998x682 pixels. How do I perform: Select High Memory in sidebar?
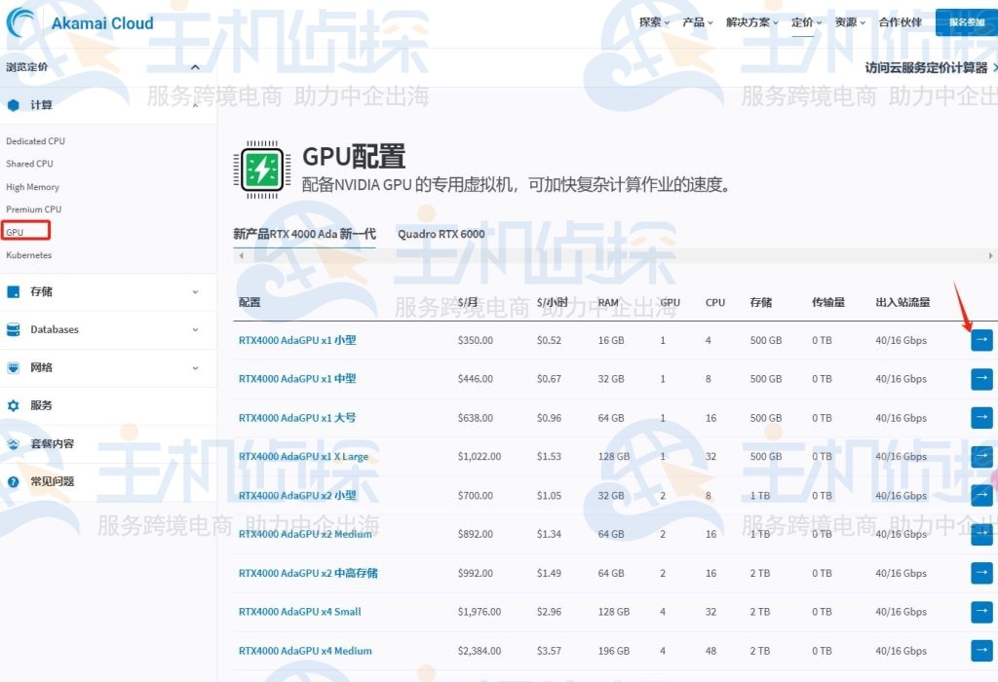coord(32,187)
